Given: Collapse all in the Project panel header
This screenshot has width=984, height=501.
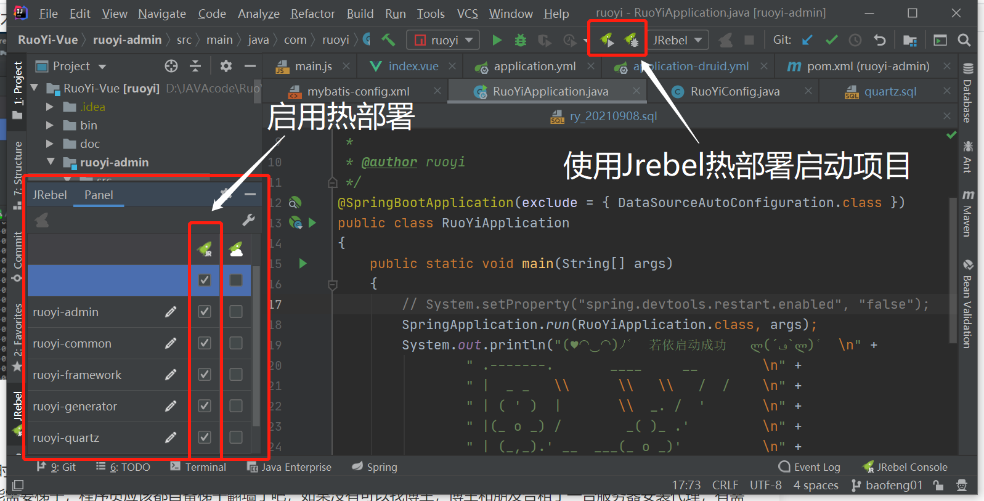Looking at the screenshot, I should (x=195, y=66).
